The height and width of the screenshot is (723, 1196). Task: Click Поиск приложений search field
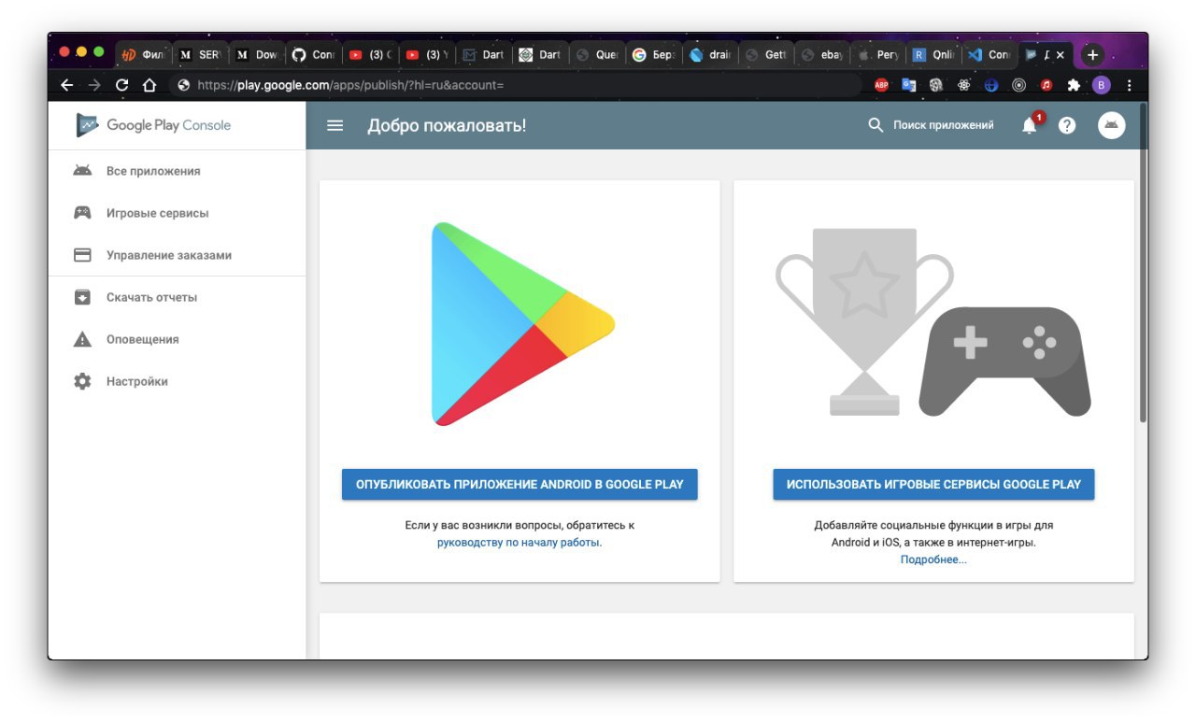click(943, 125)
